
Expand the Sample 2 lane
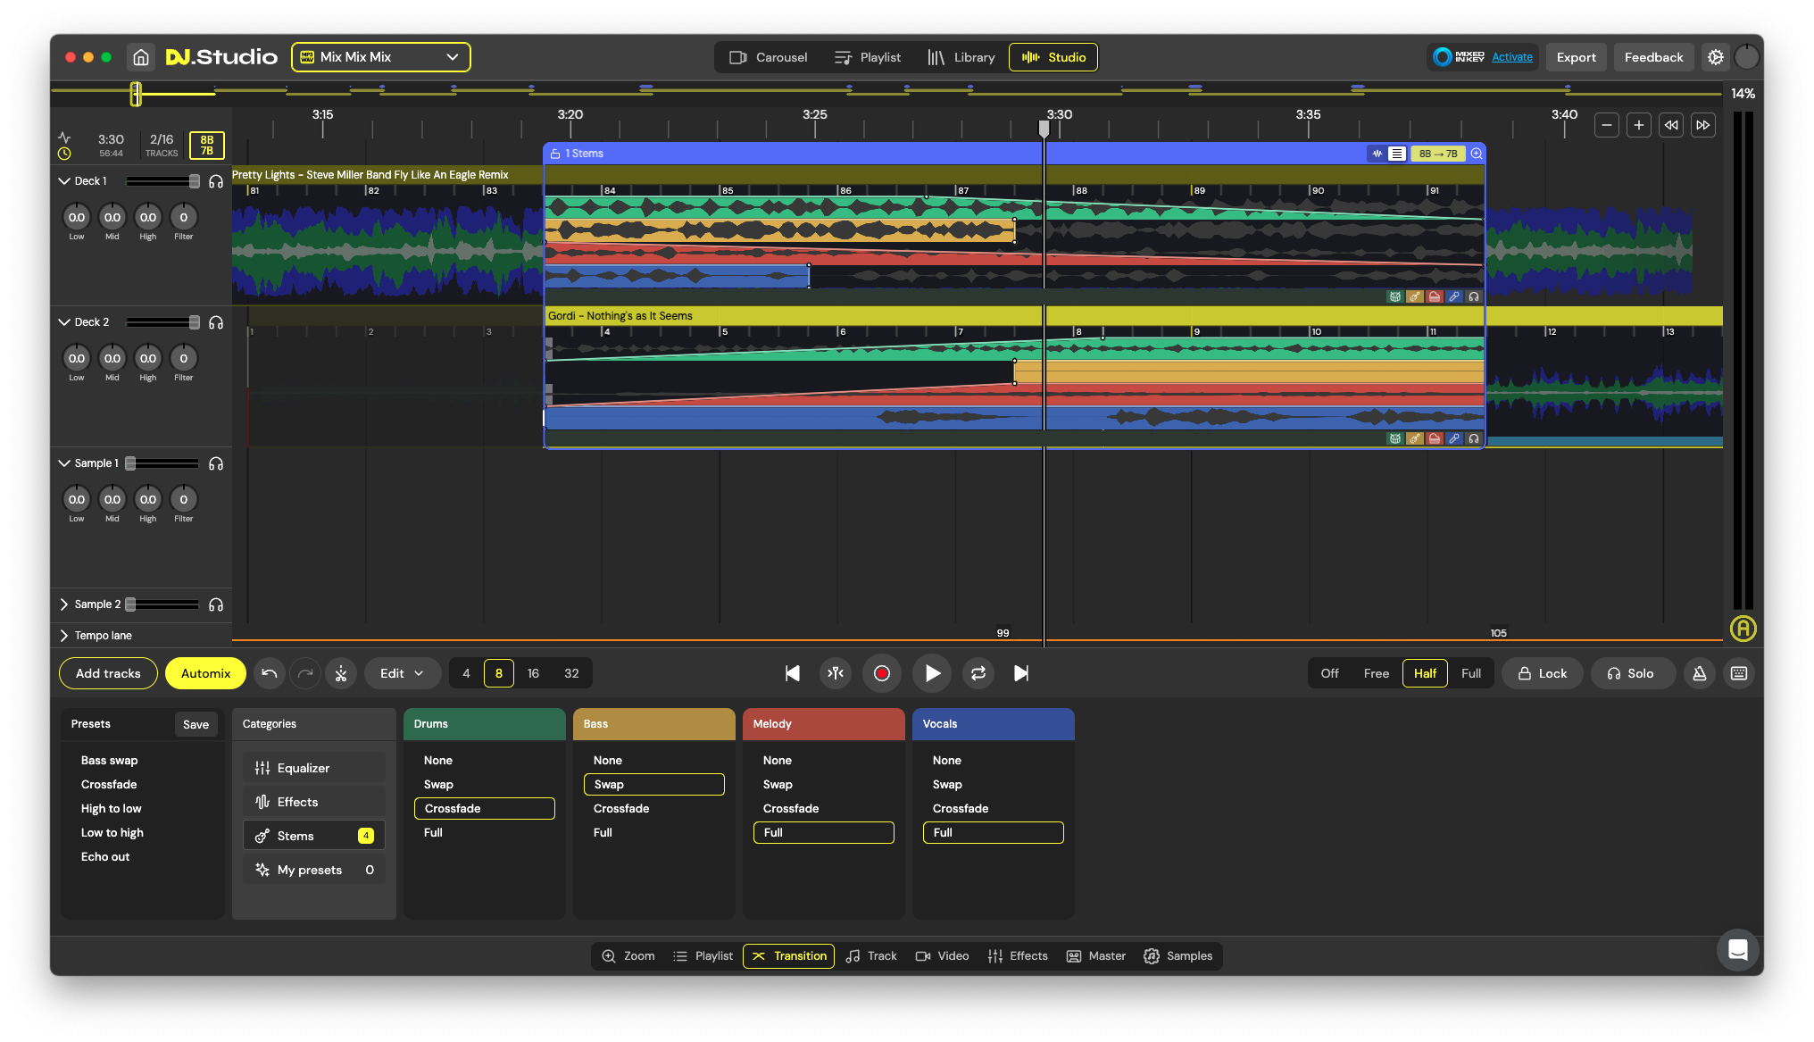[63, 604]
